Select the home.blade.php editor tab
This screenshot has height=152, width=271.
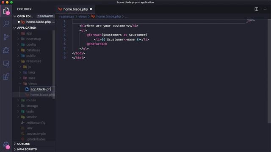pos(75,9)
